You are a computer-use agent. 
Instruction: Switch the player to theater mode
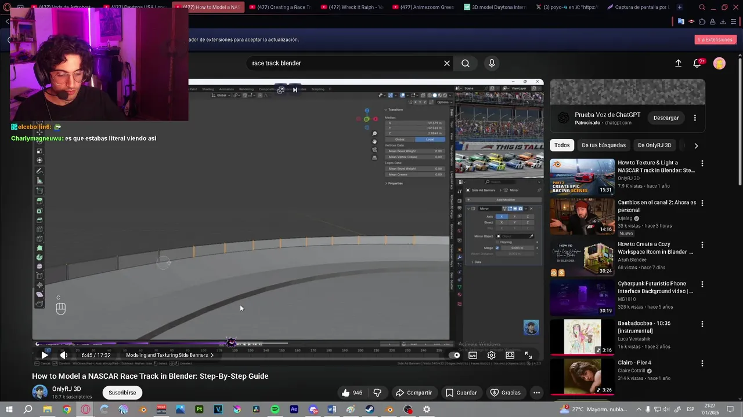(510, 355)
